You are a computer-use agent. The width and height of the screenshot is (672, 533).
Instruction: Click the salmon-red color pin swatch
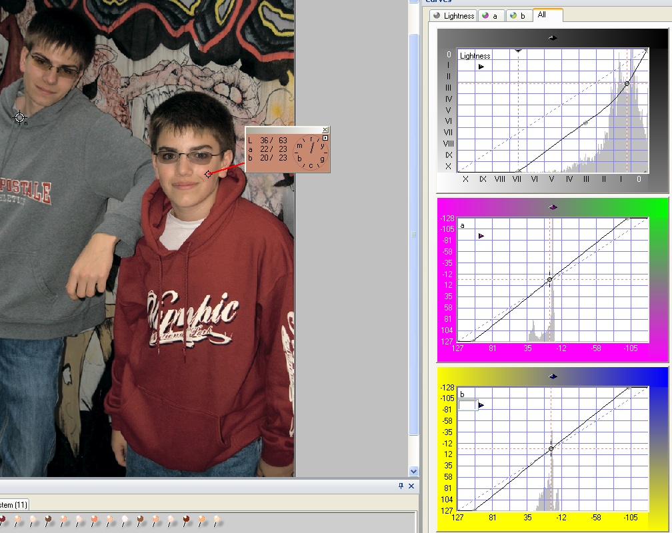(x=94, y=520)
